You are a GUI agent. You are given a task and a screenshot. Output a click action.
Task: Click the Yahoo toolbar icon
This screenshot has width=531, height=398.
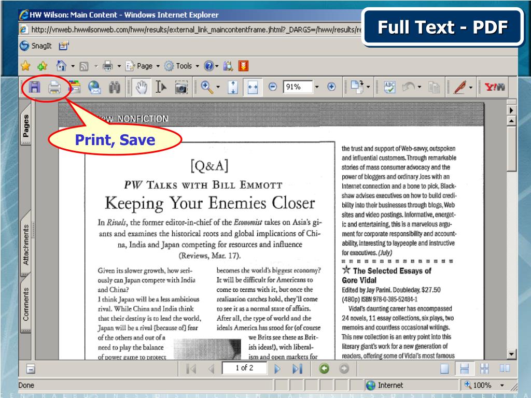(494, 87)
